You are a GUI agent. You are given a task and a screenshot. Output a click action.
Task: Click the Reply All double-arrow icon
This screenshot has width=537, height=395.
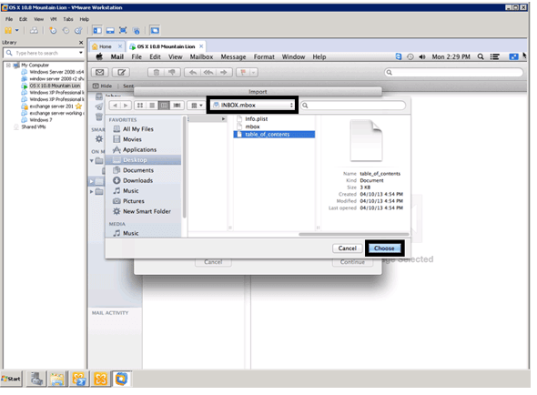point(208,72)
